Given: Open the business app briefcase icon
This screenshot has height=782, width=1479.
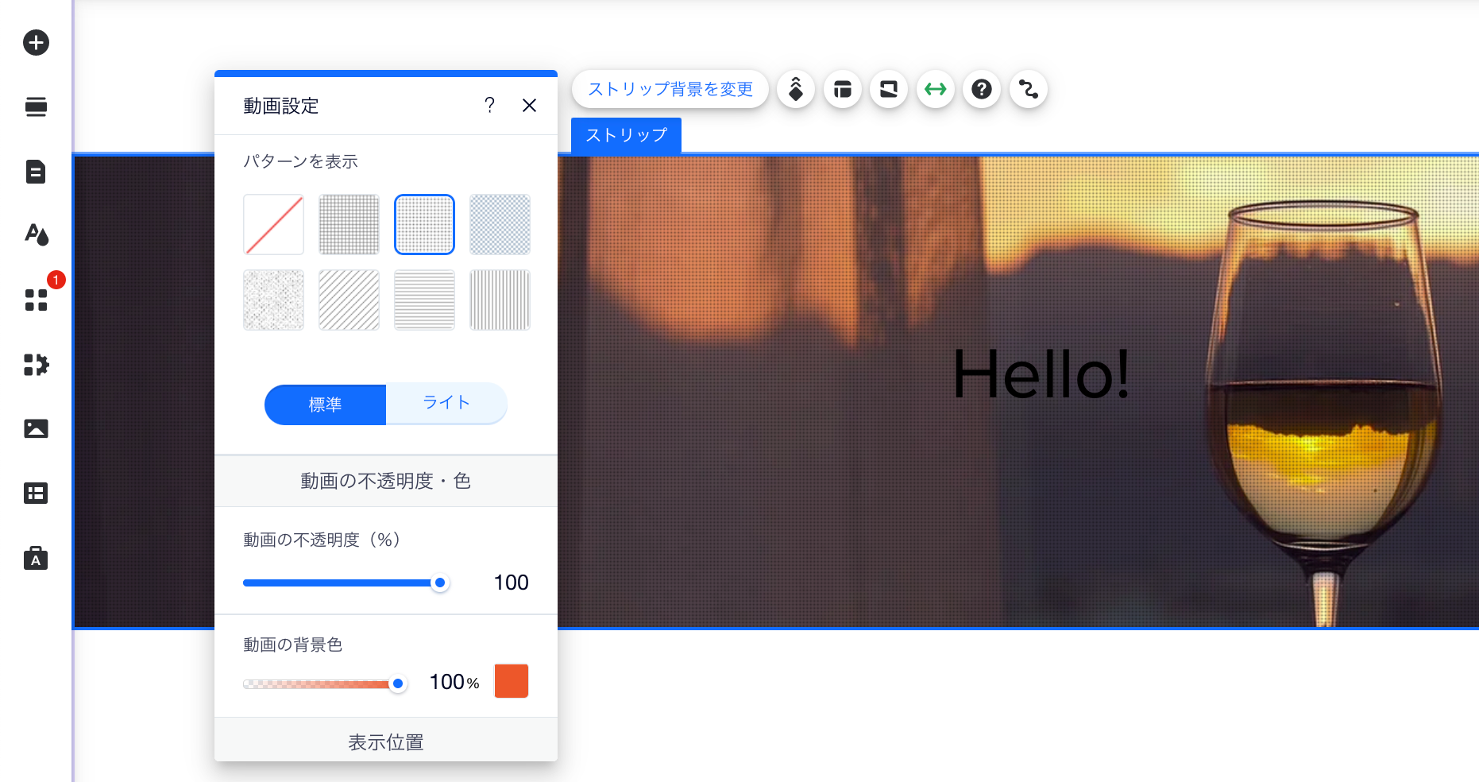Looking at the screenshot, I should 36,559.
